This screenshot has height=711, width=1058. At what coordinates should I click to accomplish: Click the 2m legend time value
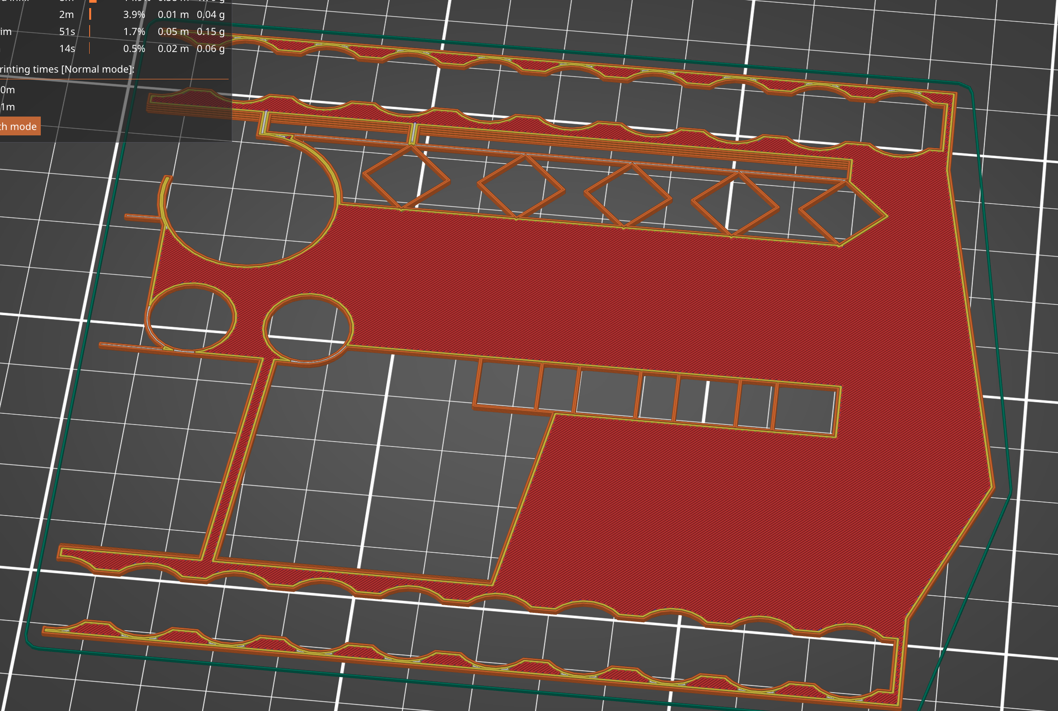[67, 14]
